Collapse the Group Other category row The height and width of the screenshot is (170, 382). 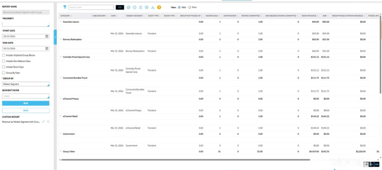pos(61,151)
